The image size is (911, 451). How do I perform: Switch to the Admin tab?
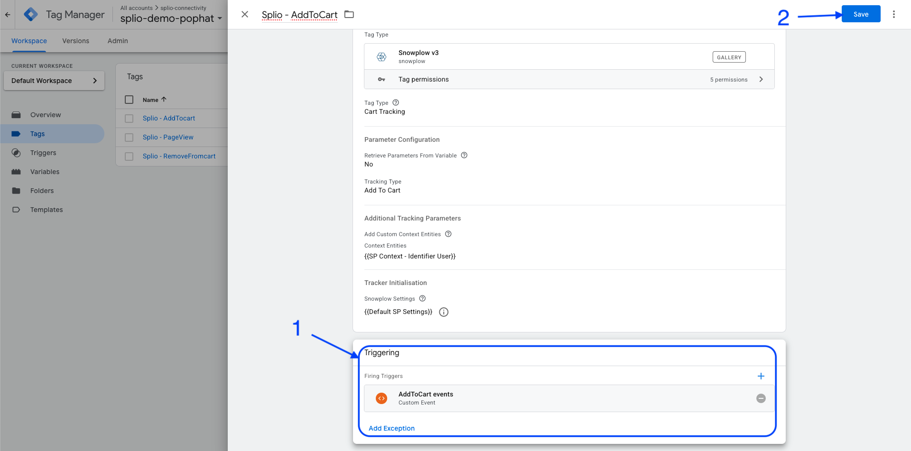pos(118,41)
